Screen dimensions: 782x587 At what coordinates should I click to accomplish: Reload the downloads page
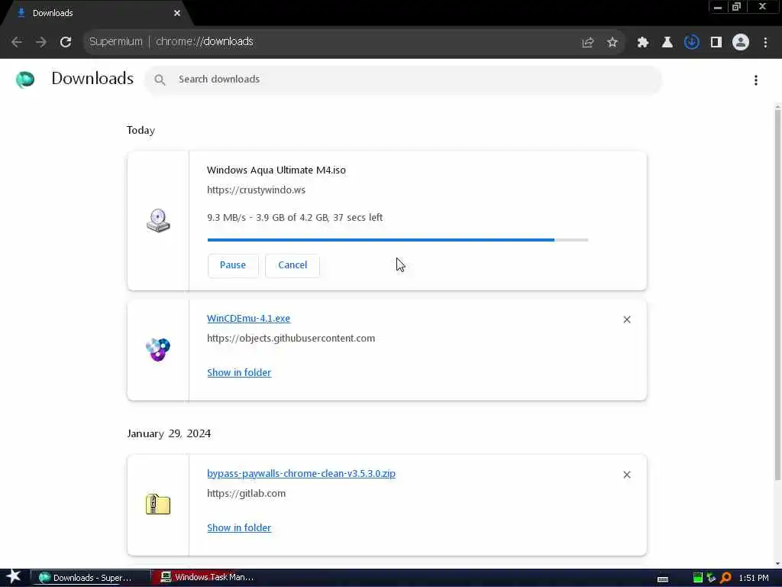coord(66,42)
